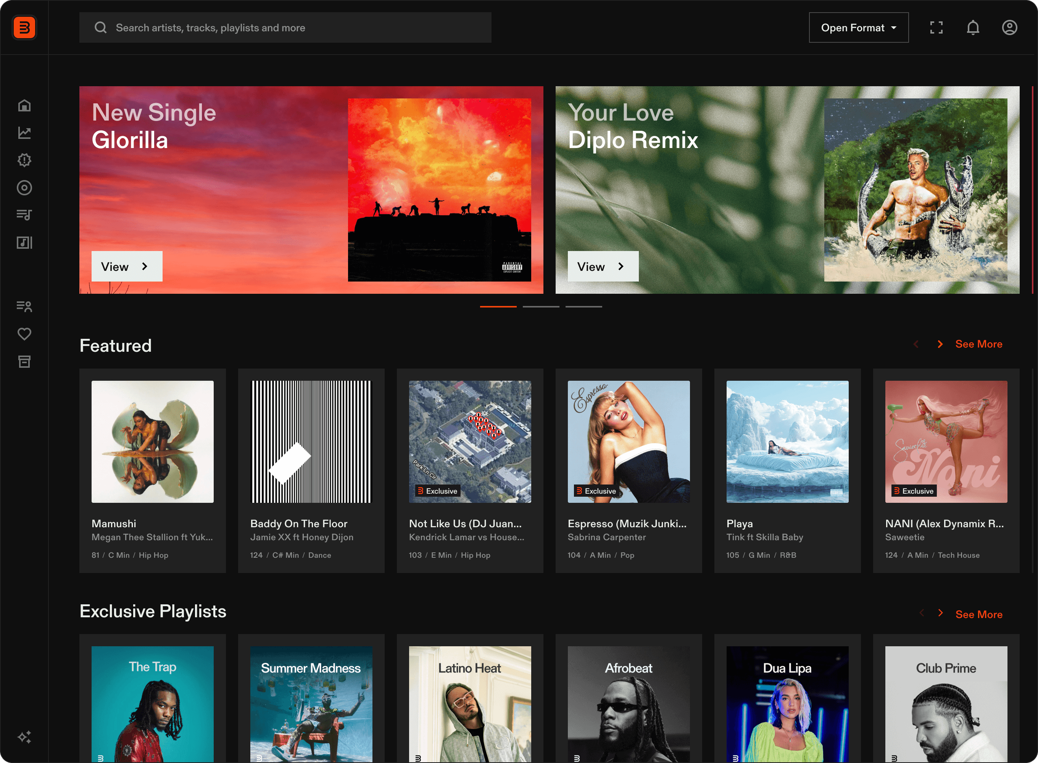
Task: Click next arrow in Exclusive Playlists
Action: [940, 613]
